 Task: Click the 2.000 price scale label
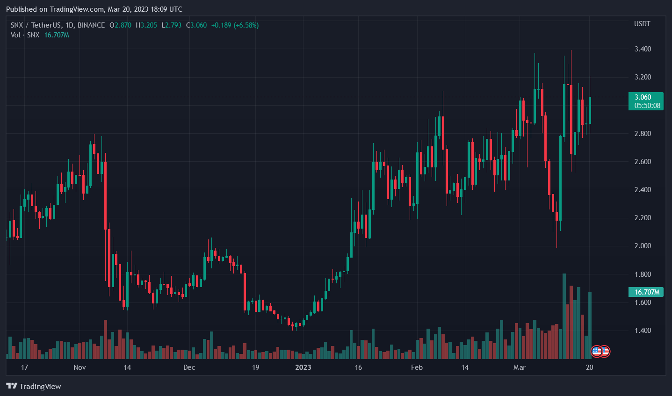(643, 246)
